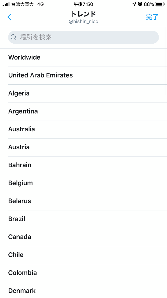This screenshot has height=298, width=167.
Task: Pick Australia from the country list
Action: [83, 129]
